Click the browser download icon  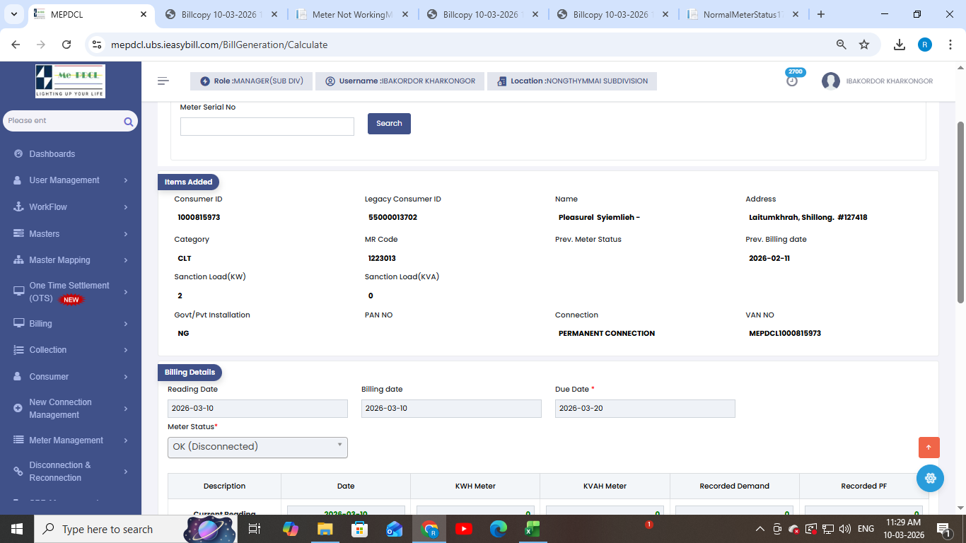click(900, 45)
